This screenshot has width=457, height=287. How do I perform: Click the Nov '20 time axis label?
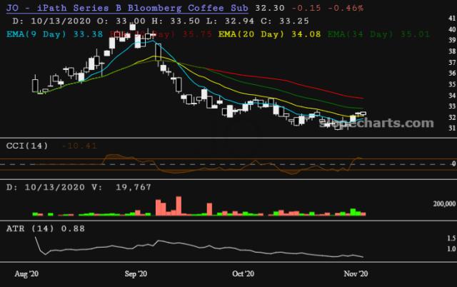356,274
